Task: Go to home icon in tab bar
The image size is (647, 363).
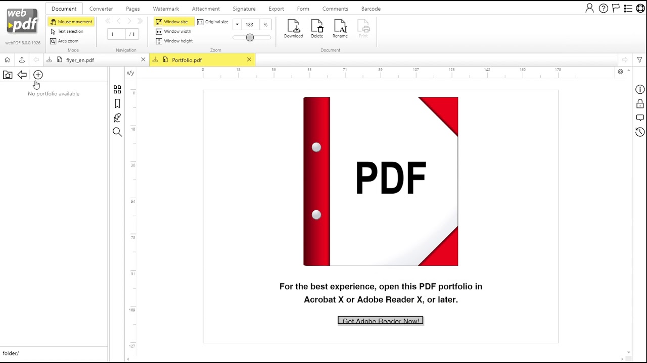Action: tap(7, 59)
